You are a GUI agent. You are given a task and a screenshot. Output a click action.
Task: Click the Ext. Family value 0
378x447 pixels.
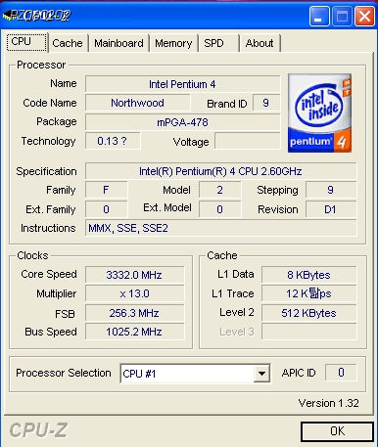click(106, 209)
